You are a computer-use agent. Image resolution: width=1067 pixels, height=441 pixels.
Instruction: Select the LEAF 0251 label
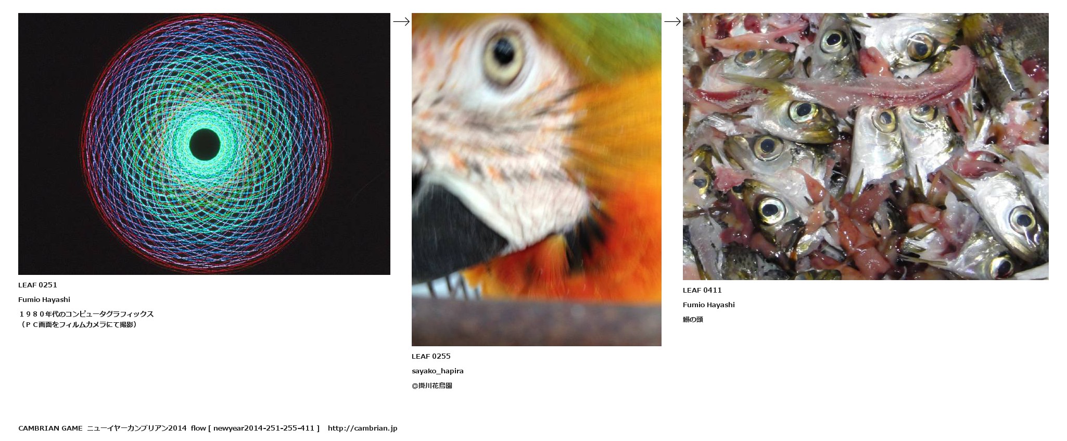point(37,285)
